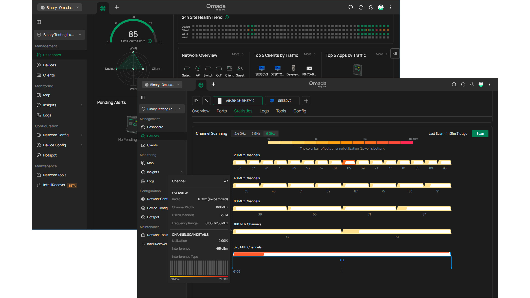Click Guest icon in Network Overview

click(240, 68)
